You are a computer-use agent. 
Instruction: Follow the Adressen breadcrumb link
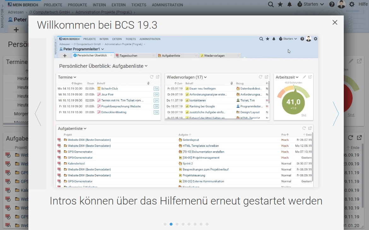pyautogui.click(x=16, y=12)
